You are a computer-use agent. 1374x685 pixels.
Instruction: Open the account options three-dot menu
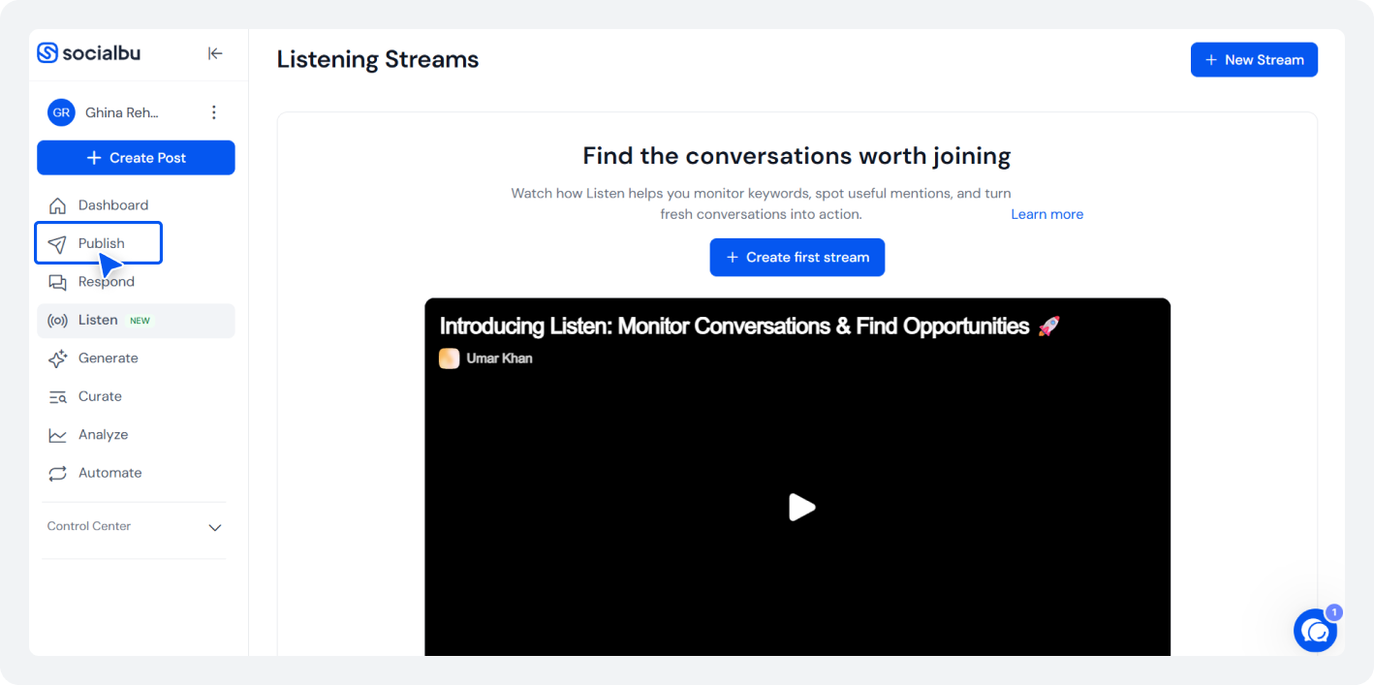214,112
